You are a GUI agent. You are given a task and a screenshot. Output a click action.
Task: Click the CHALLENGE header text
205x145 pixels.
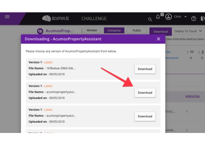tap(94, 18)
